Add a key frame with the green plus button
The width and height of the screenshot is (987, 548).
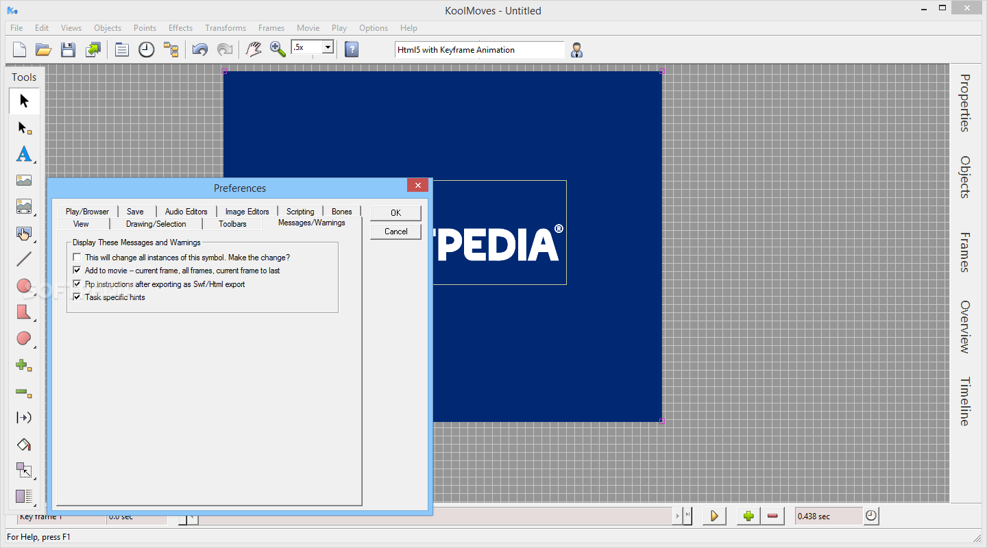(x=748, y=516)
